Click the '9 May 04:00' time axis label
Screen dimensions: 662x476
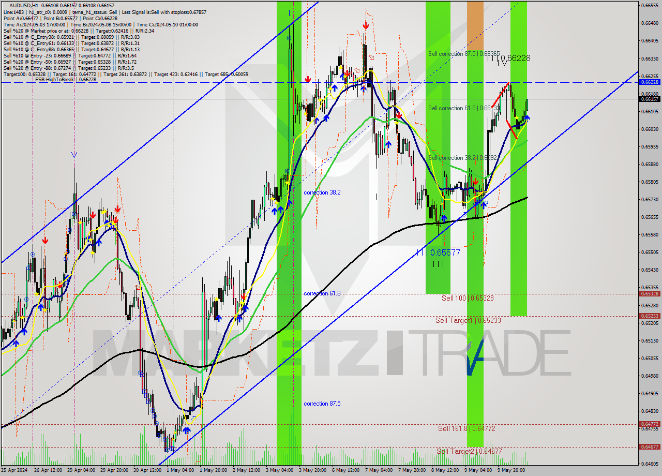[x=478, y=470]
